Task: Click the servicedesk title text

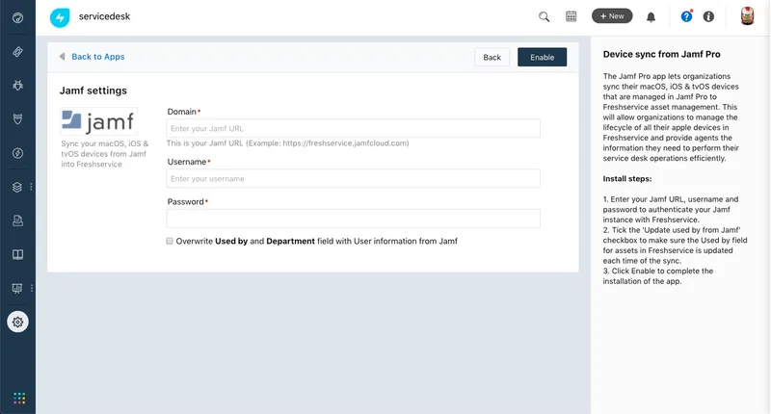Action: pyautogui.click(x=104, y=16)
